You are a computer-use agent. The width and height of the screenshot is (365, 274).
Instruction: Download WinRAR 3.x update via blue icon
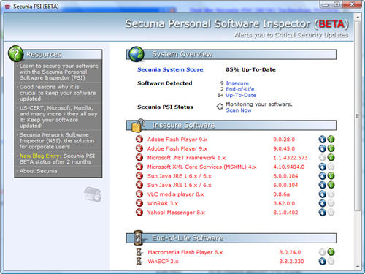tap(322, 203)
